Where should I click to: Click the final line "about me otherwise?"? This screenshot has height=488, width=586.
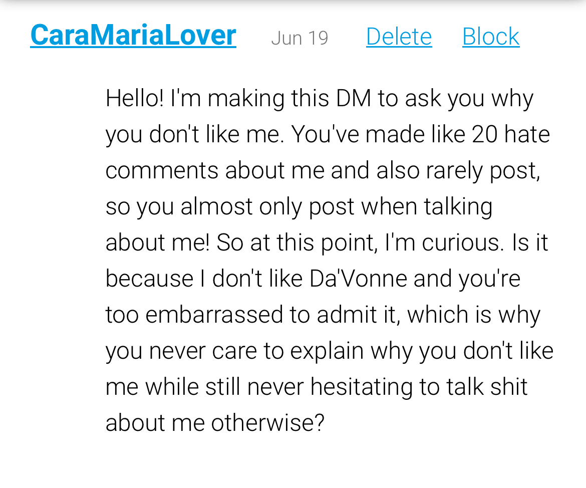point(215,422)
